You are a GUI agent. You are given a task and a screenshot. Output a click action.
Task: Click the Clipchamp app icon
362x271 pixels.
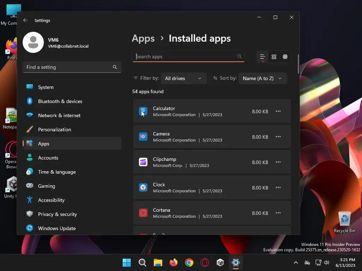tap(143, 162)
